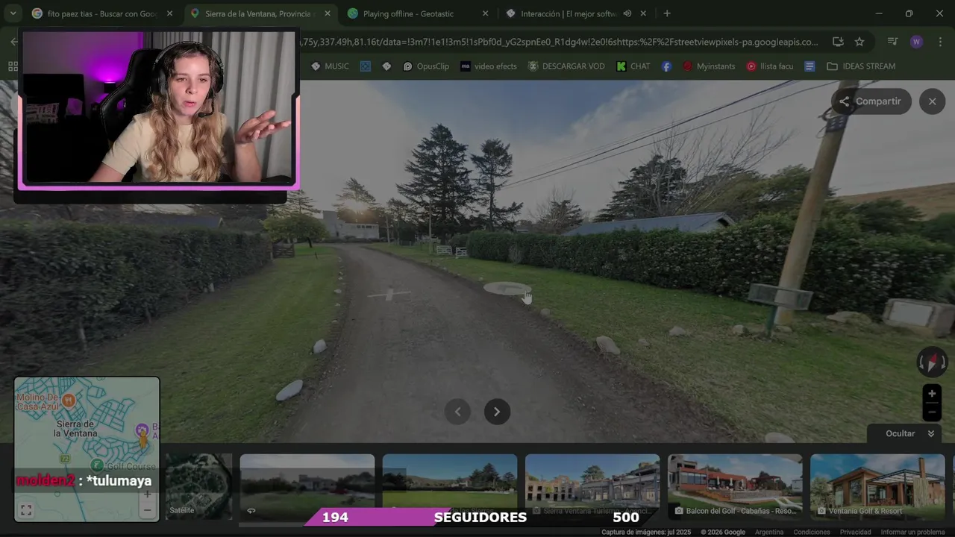This screenshot has width=955, height=537.
Task: Open the MUSIC bookmark
Action: click(330, 66)
